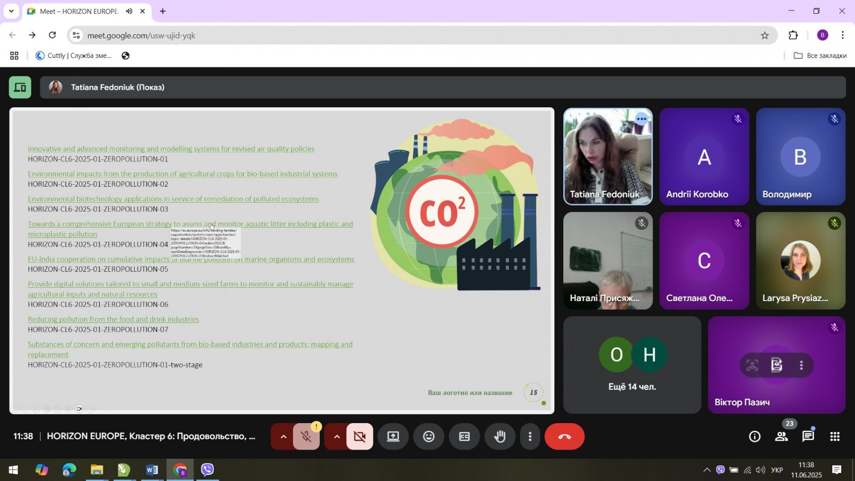Click Larysa Prysiaz participant tile
This screenshot has height=481, width=855.
pos(800,261)
